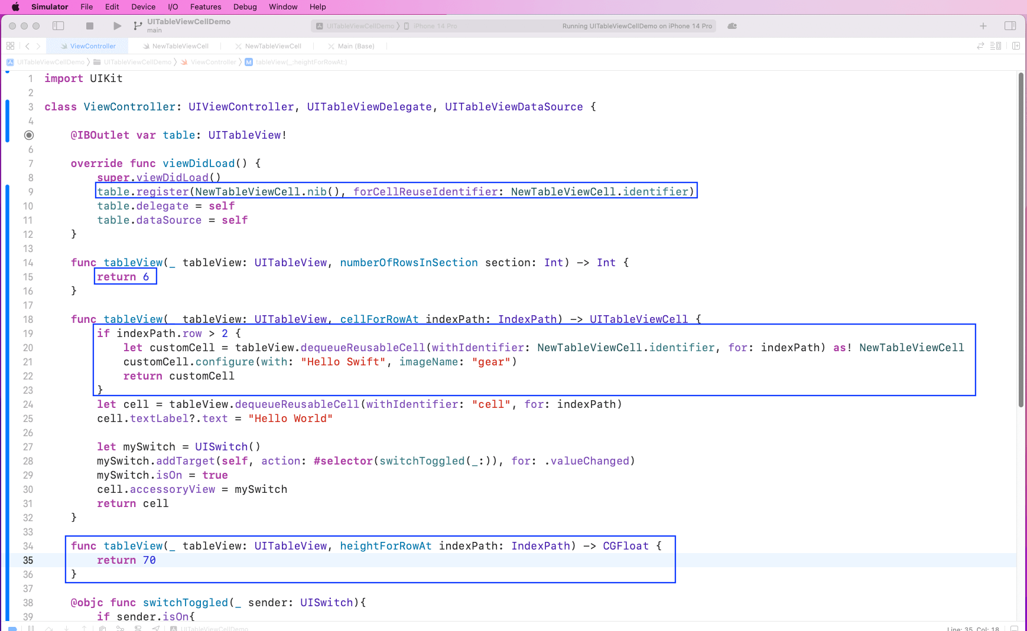Set a breakpoint on line 35 gutter
Image resolution: width=1027 pixels, height=631 pixels.
[28, 560]
